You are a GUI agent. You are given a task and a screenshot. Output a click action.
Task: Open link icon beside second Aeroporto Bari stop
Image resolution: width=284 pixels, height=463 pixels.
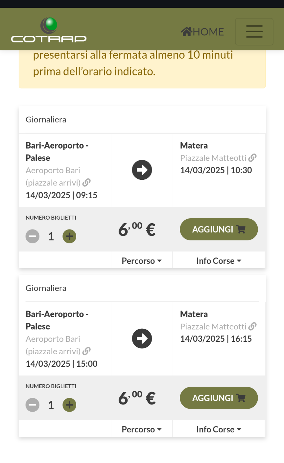[86, 351]
